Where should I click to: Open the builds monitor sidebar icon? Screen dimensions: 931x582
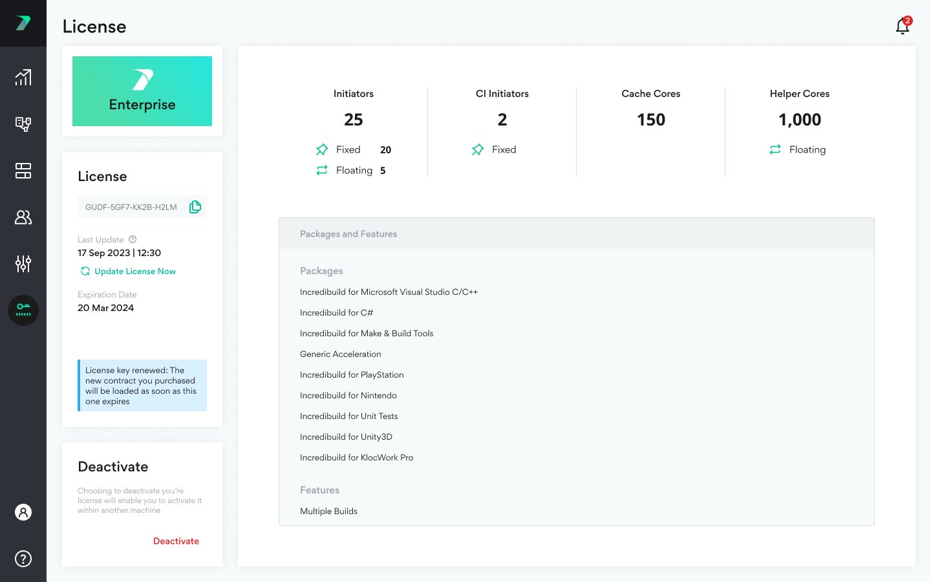[23, 124]
